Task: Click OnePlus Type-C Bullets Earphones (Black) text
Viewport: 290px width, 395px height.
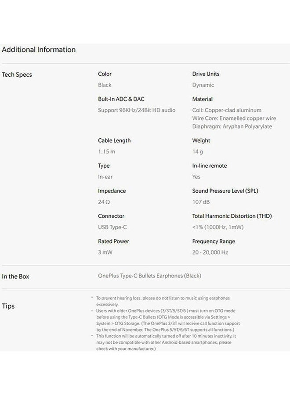Action: pyautogui.click(x=149, y=276)
